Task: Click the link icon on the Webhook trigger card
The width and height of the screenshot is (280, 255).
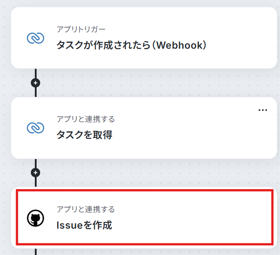Action: 35,38
